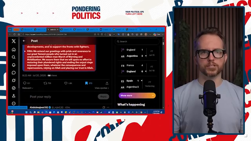This screenshot has height=141, width=251.
Task: Share the post via the upload icon
Action: point(107,83)
